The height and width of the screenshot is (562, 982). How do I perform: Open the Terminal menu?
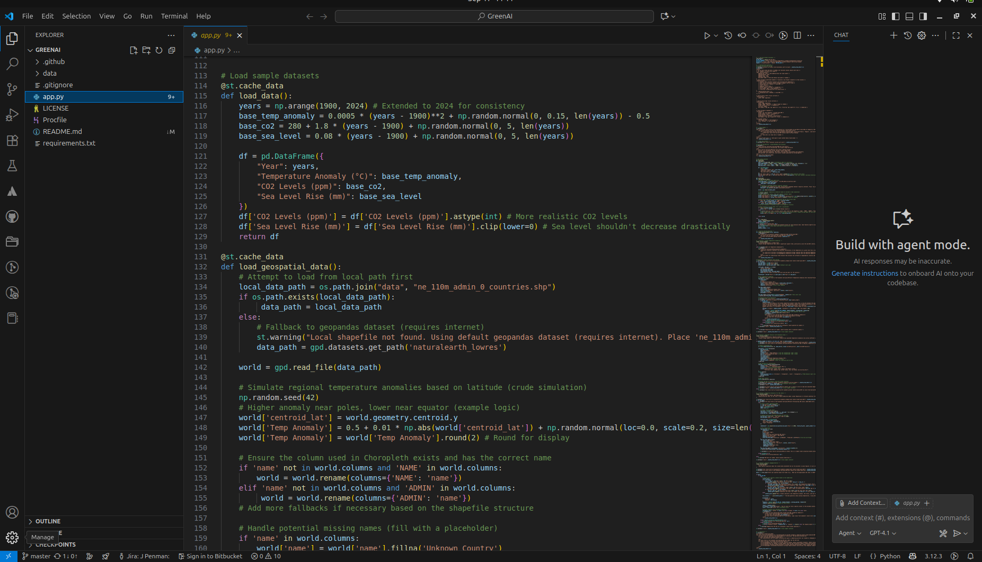174,16
